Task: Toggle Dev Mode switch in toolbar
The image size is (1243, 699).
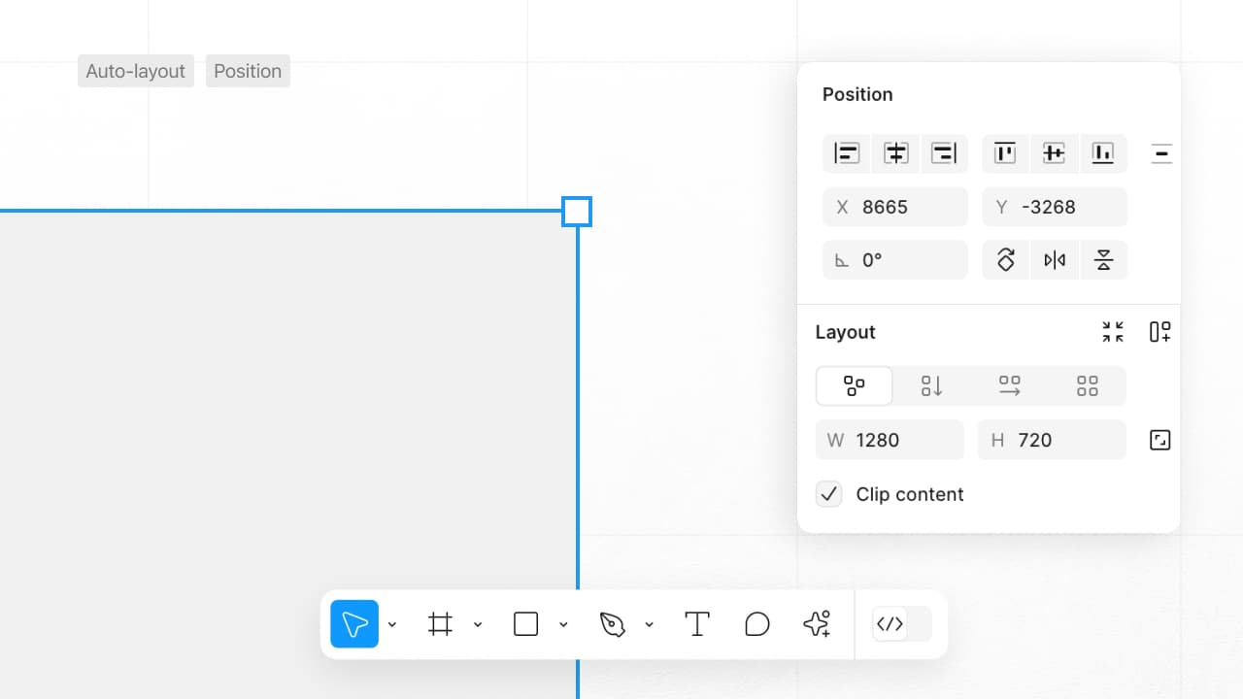Action: [x=901, y=624]
